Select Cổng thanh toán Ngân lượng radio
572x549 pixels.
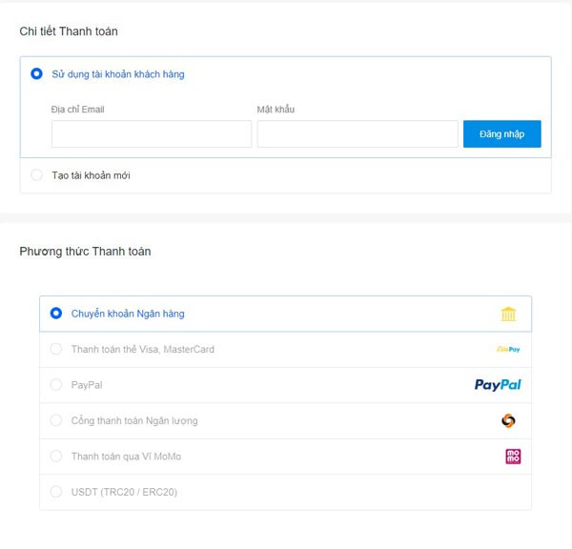[56, 420]
